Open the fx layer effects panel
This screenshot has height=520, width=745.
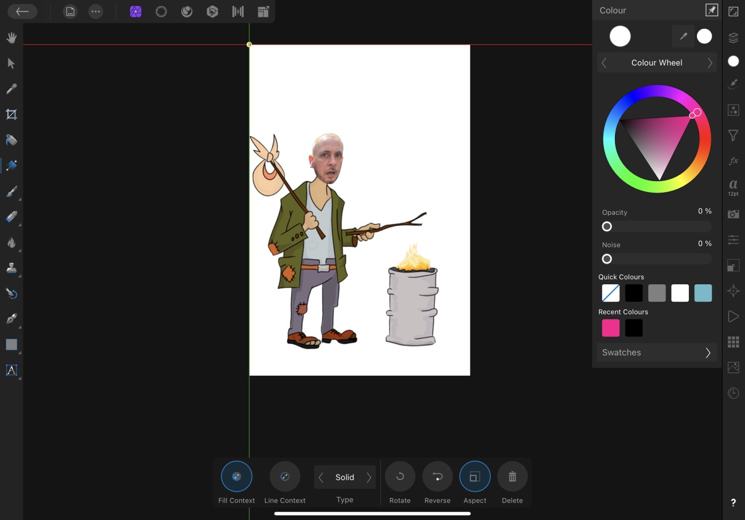coord(733,161)
